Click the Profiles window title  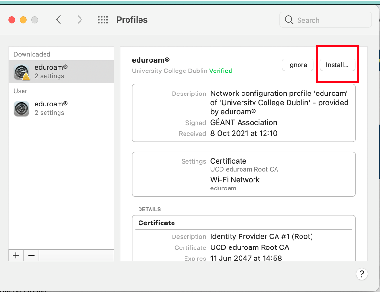point(132,20)
